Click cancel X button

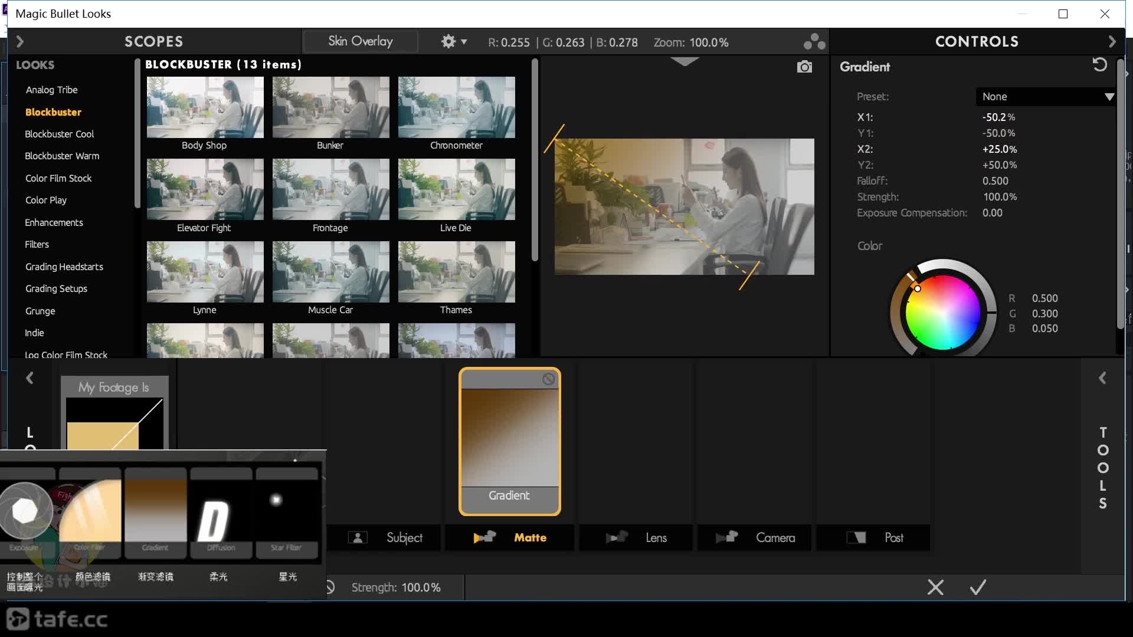(935, 586)
